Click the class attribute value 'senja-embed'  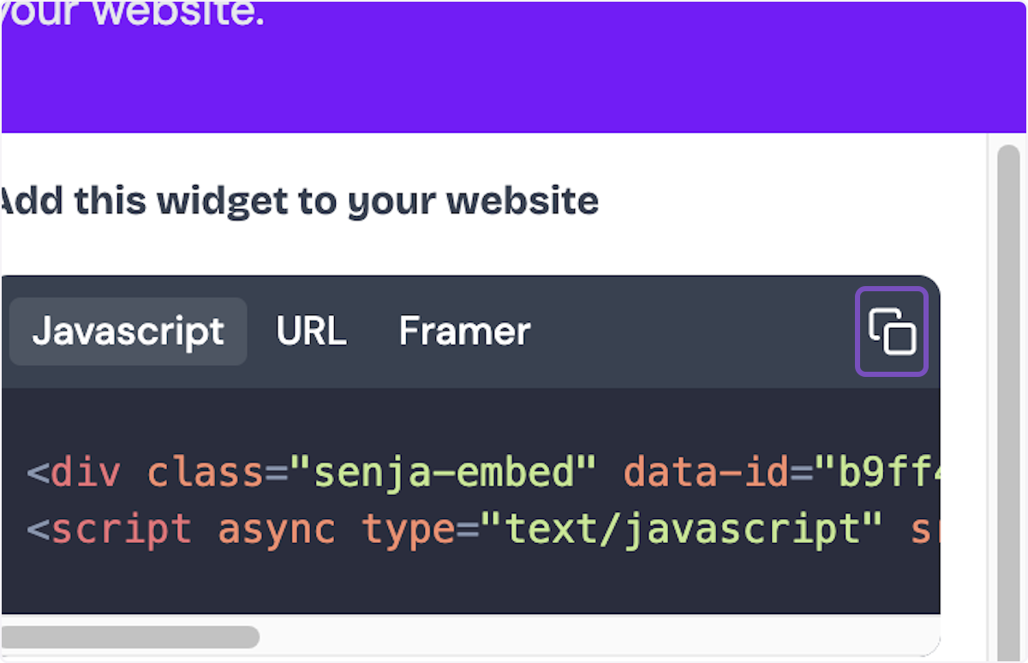445,471
